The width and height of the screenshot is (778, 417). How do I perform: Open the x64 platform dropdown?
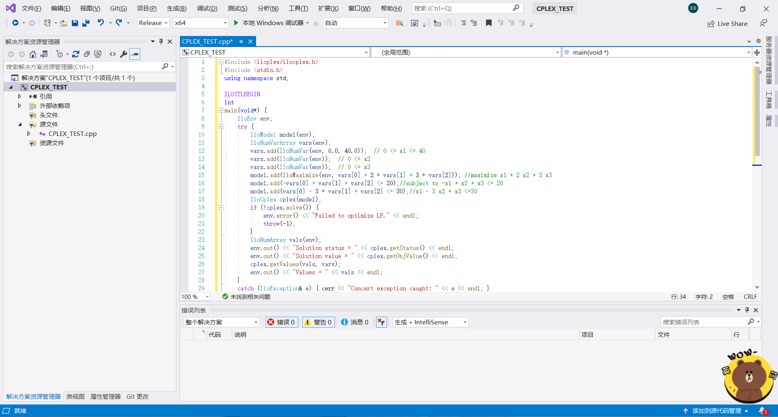[x=200, y=23]
